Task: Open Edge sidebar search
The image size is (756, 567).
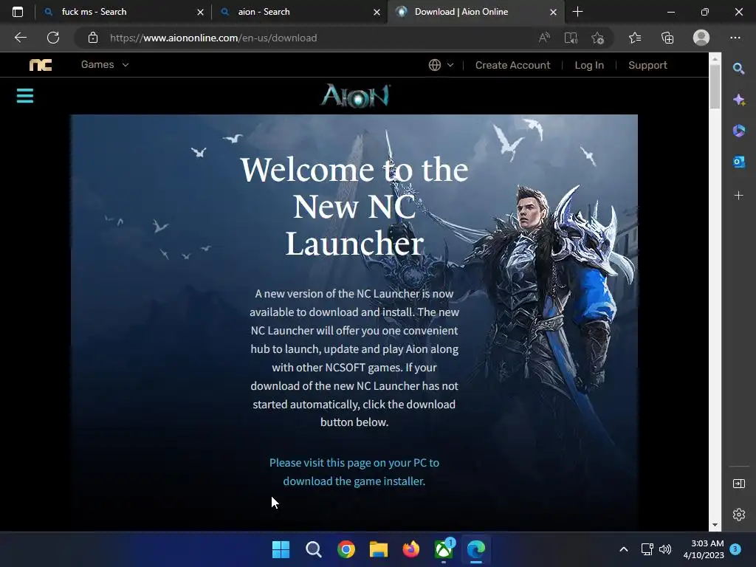Action: point(738,69)
